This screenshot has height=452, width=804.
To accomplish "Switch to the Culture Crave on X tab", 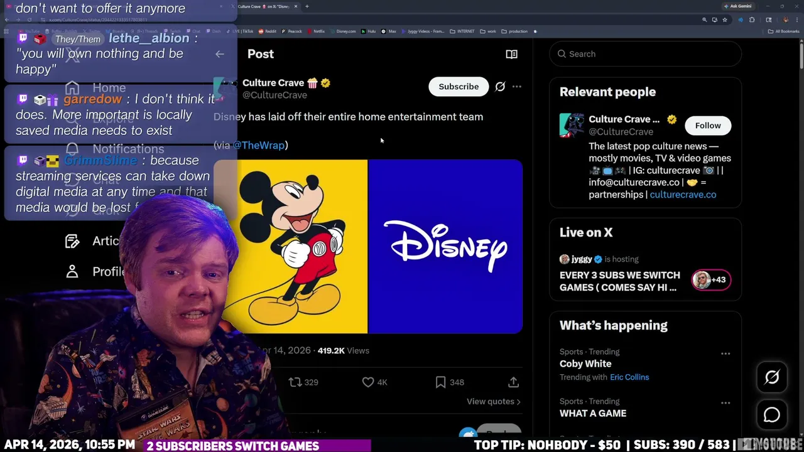I will (264, 6).
